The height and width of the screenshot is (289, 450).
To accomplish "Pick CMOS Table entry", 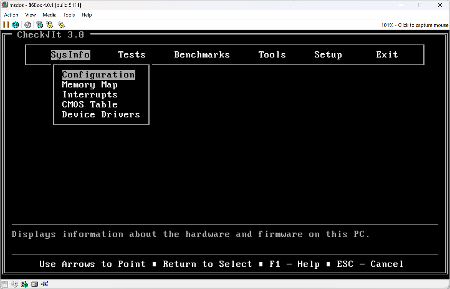I will pyautogui.click(x=90, y=105).
